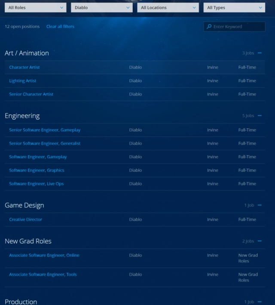Collapse the Production section minus icon
275x305 pixels.
point(260,302)
